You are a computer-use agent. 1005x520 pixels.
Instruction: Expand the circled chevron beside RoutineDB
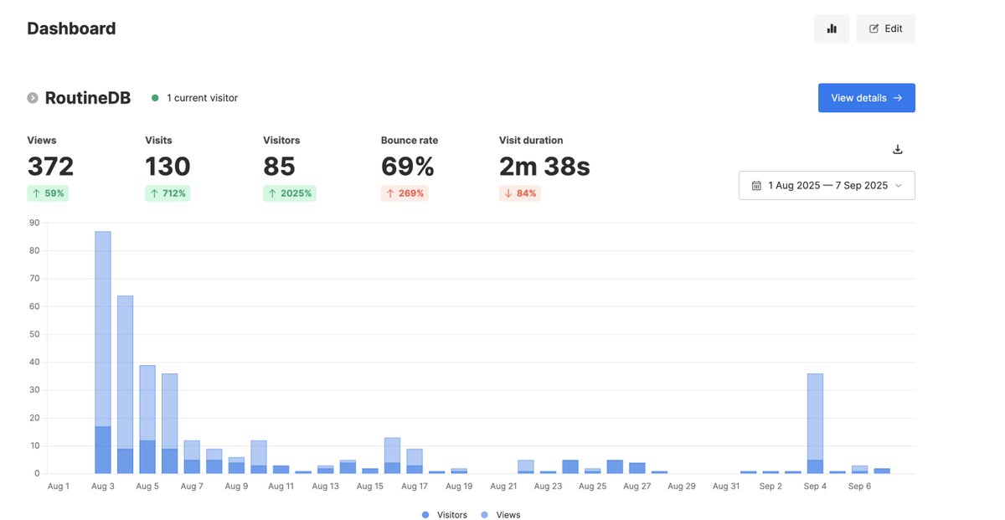coord(32,97)
